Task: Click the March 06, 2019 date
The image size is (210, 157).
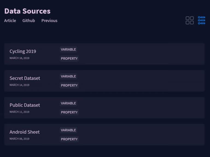Action: [x=19, y=139]
